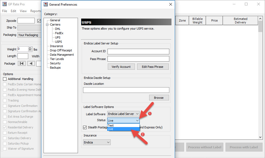Check Waiver of Signature option

(x=5, y=149)
